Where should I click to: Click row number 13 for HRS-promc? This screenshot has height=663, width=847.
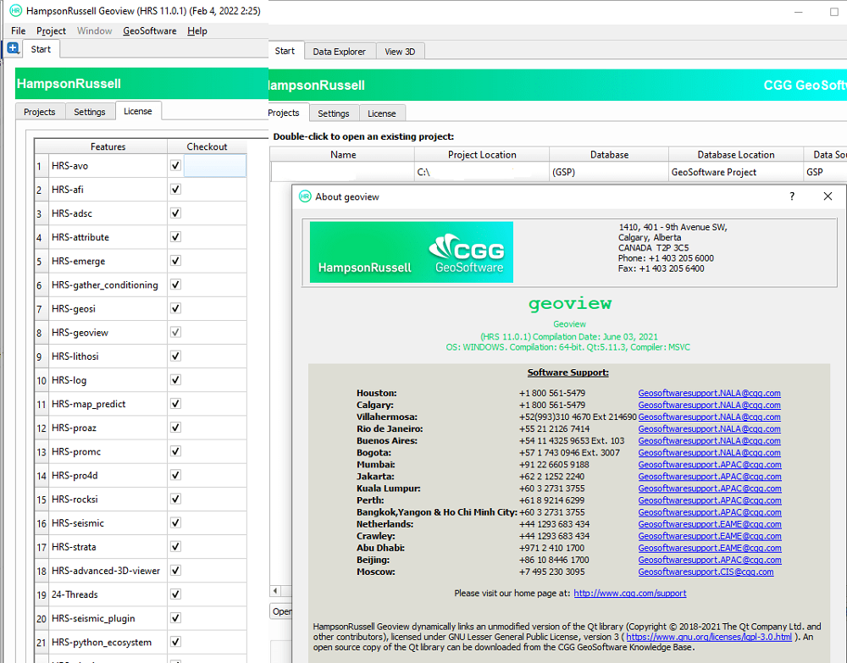coord(41,452)
